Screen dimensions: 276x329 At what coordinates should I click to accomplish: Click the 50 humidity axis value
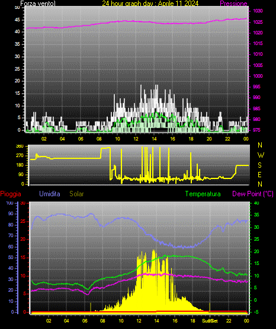pos(11,257)
